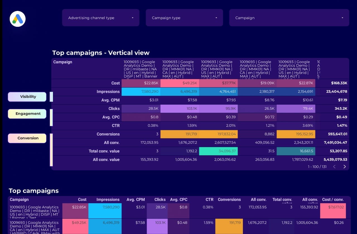
Task: Click the Cost / conv. column header
Action: [x=332, y=200]
